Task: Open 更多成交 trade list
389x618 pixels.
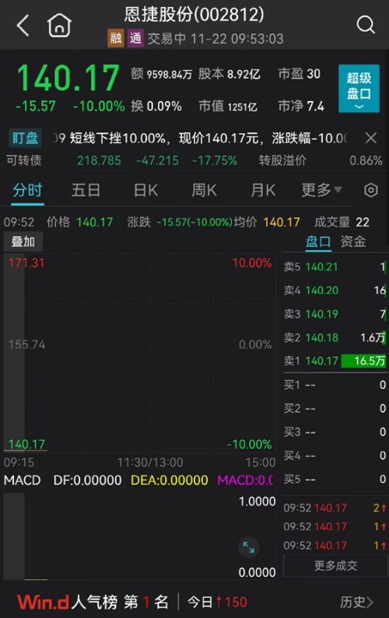Action: 335,566
